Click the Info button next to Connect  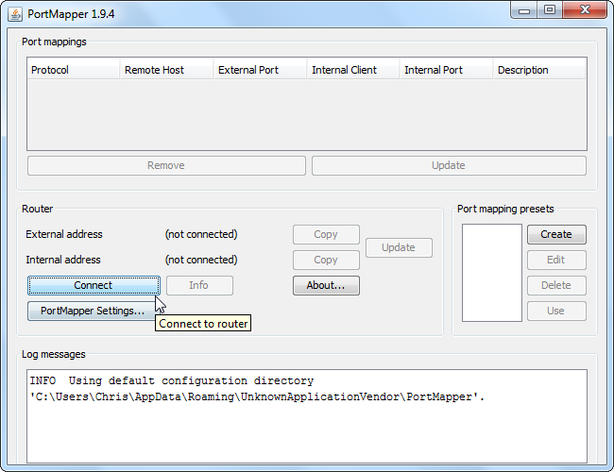click(199, 285)
